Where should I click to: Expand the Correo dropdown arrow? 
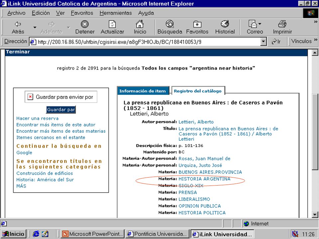click(x=260, y=24)
